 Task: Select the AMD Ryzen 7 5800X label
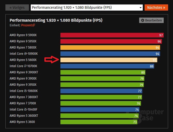pyautogui.click(x=23, y=48)
